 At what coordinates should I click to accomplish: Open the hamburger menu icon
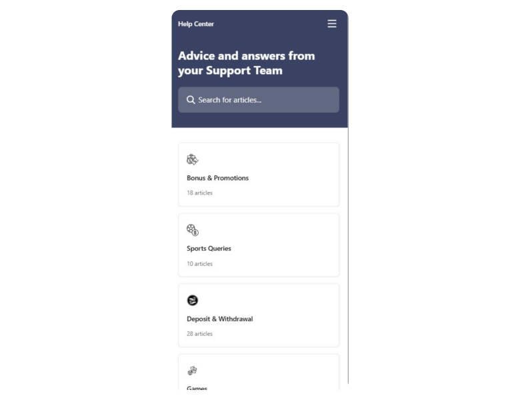(332, 23)
